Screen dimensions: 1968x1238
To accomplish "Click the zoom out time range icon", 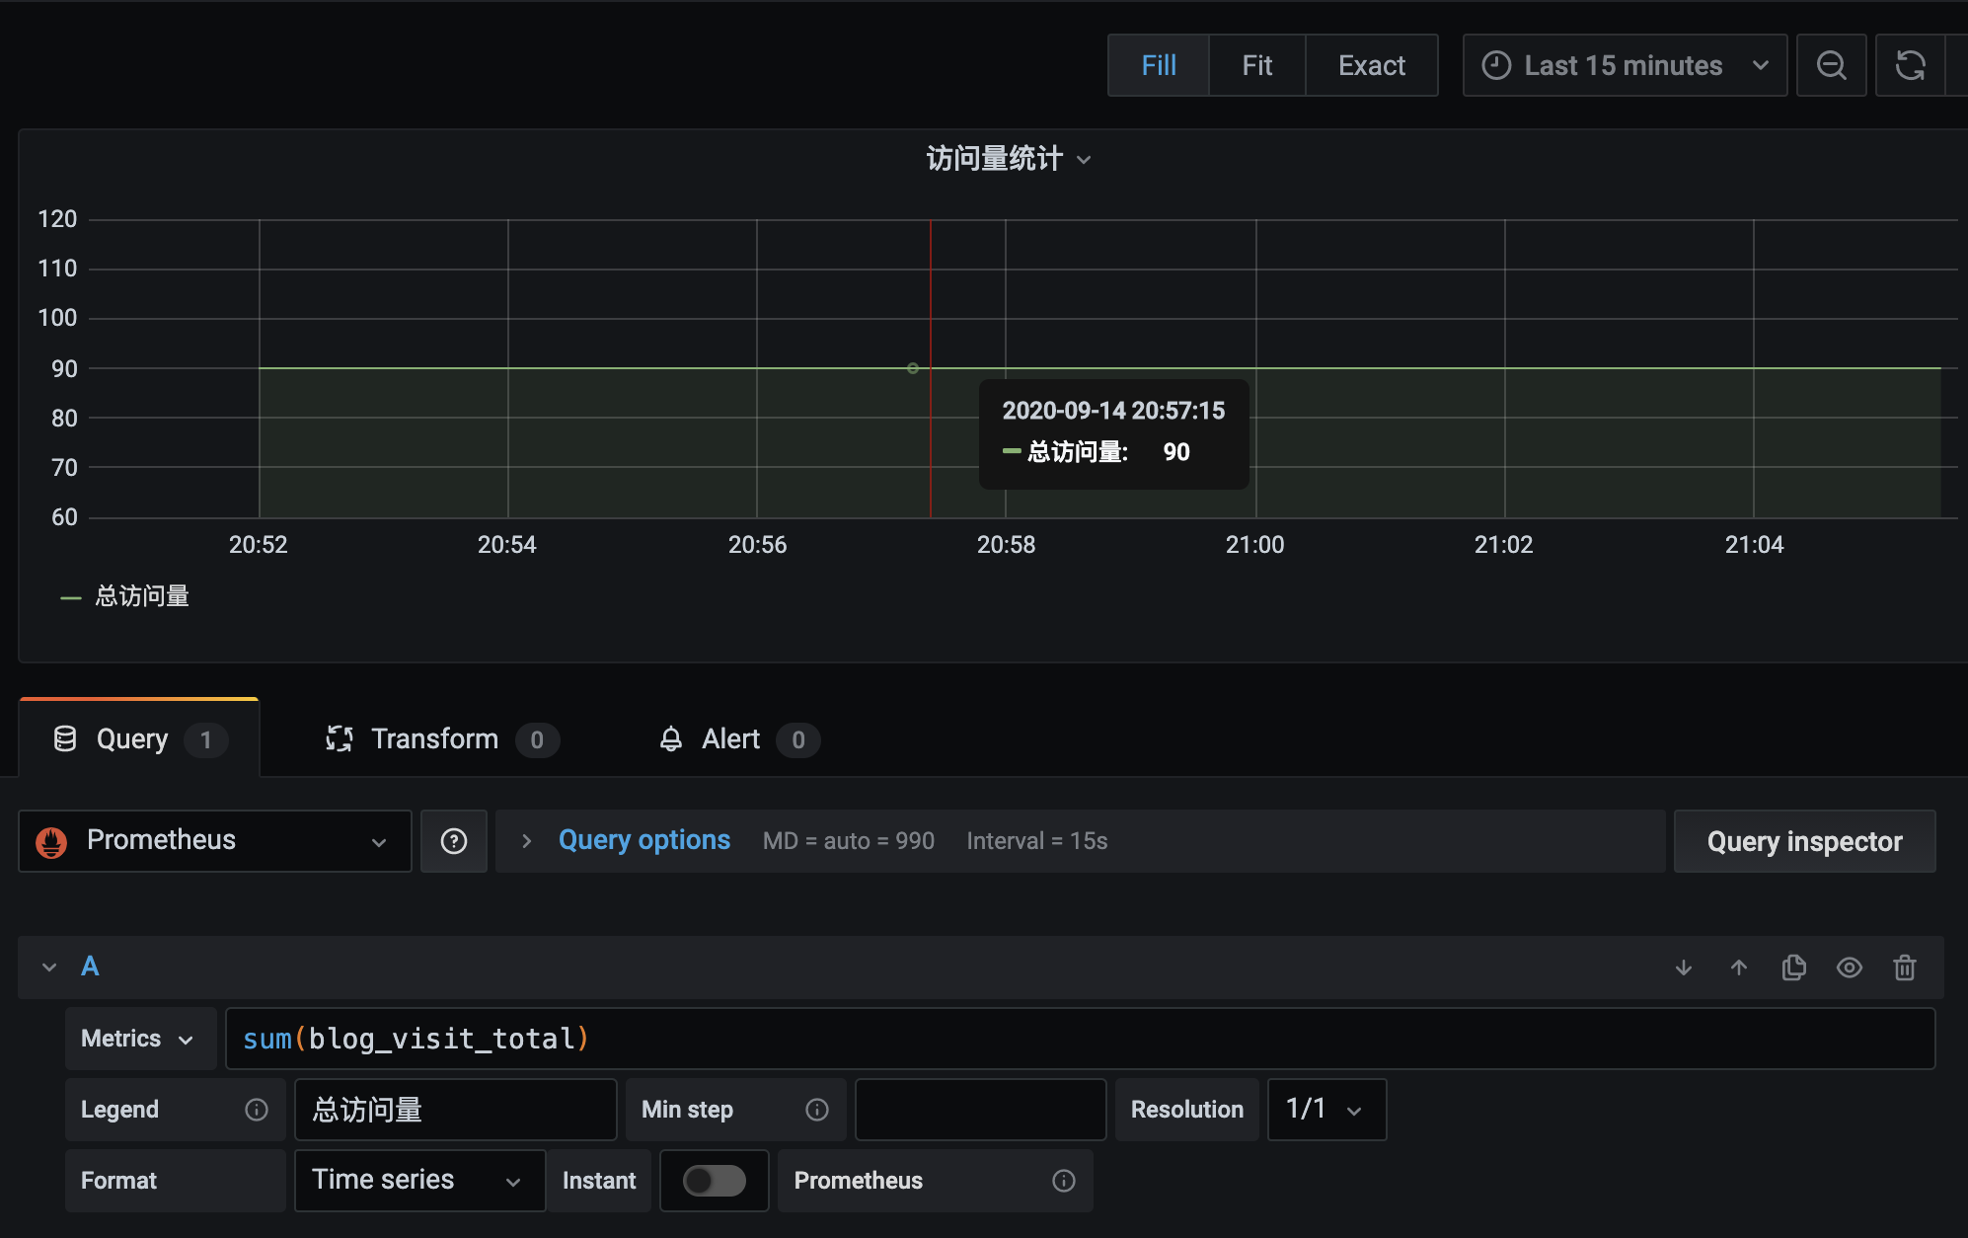I will 1831,65.
